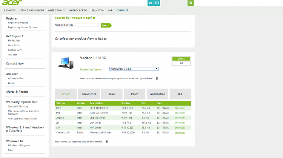Viewport: 283px width, 158px height.
Task: Open the Education menu item
Action: (98, 11)
